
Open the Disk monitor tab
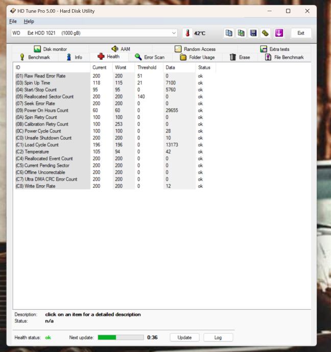[x=51, y=49]
